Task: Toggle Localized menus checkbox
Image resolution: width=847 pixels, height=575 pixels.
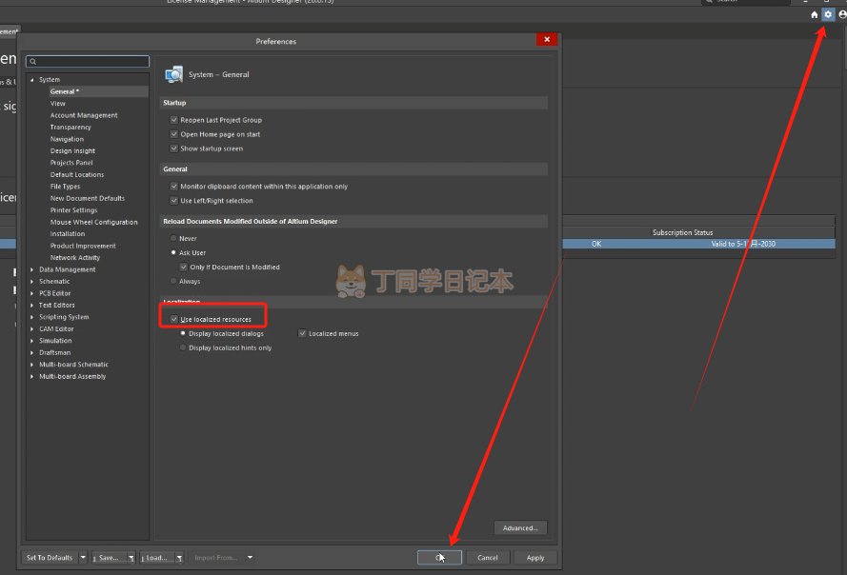Action: click(x=303, y=333)
